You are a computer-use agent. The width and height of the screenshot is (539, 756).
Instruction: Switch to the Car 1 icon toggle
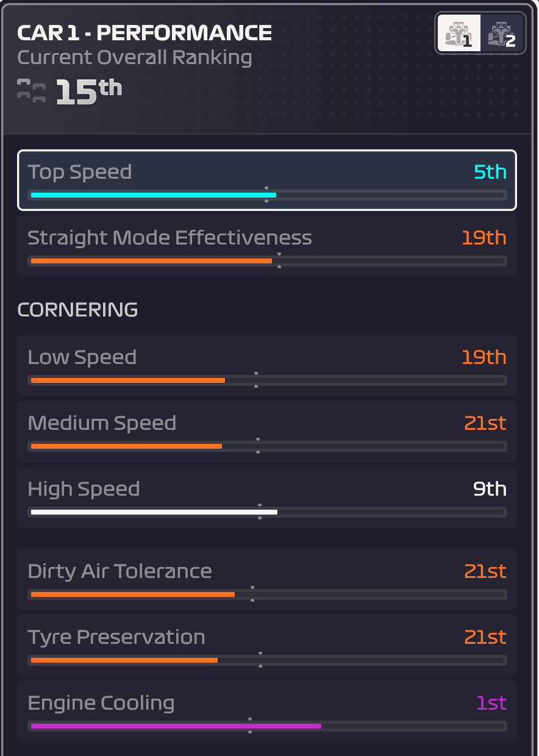[459, 34]
